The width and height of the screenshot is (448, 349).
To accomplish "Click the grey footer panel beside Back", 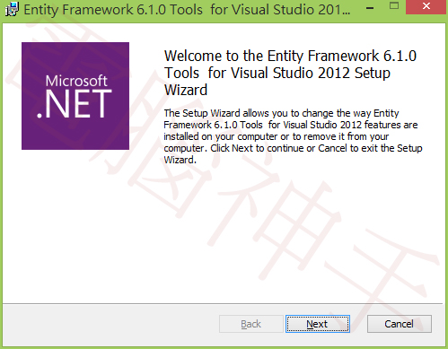I will [x=110, y=325].
